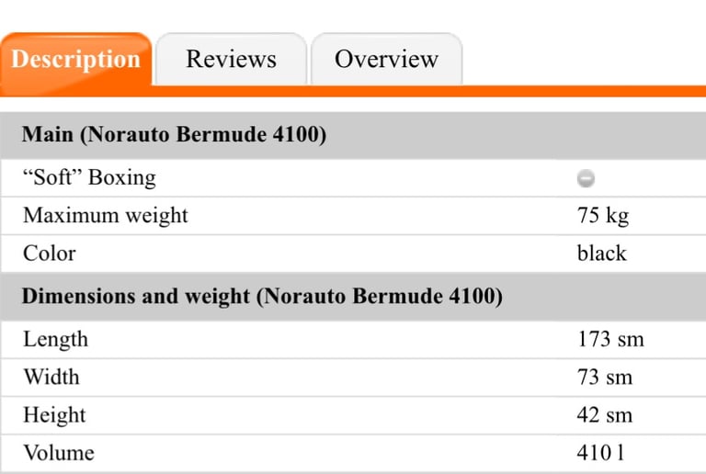Image resolution: width=706 pixels, height=474 pixels.
Task: Click the Dimensions and weight section header
Action: 262,297
